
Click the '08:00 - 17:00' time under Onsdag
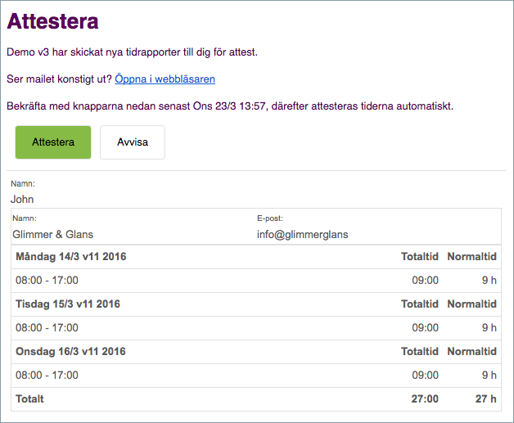[x=47, y=376]
